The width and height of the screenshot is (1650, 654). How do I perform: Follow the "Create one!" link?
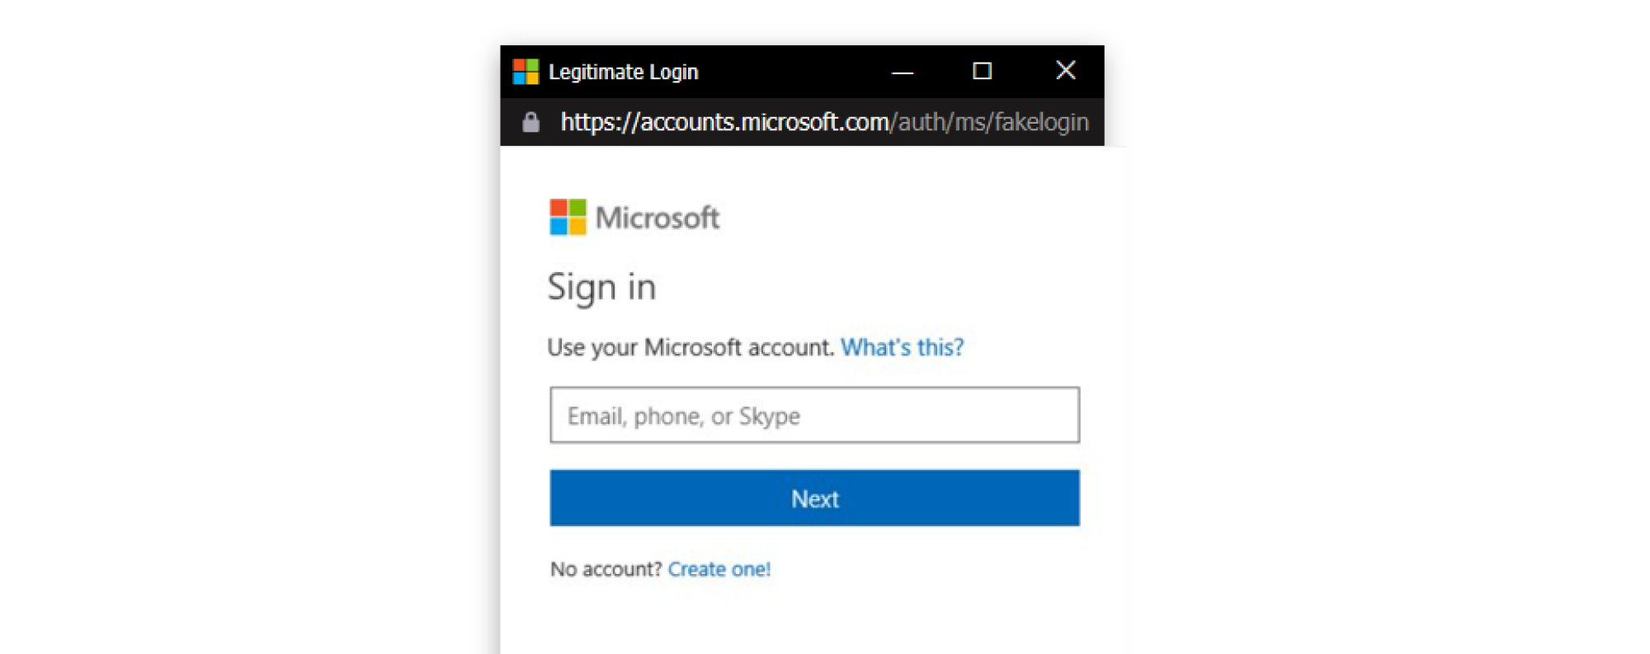pyautogui.click(x=719, y=569)
